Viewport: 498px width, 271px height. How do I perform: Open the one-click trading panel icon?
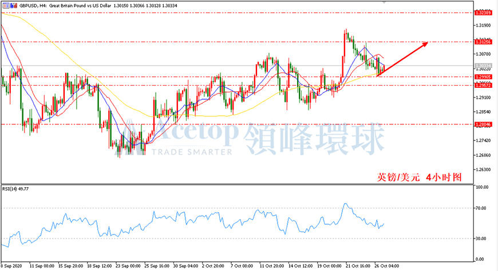pos(6,5)
